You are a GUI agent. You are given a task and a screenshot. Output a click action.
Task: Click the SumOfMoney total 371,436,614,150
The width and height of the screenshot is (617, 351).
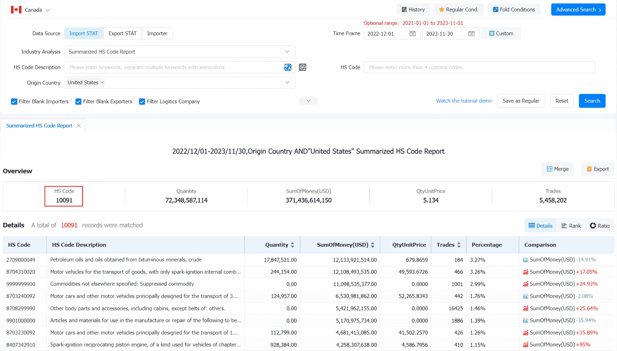pyautogui.click(x=309, y=200)
